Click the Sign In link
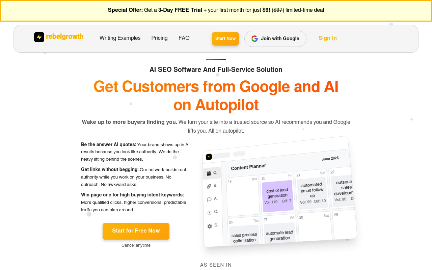Image resolution: width=432 pixels, height=270 pixels. coord(327,38)
